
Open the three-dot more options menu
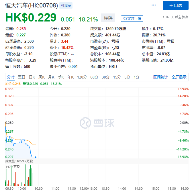154,5
